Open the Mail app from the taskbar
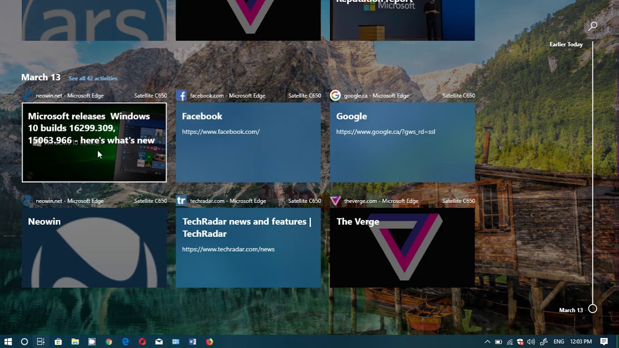This screenshot has height=348, width=619. click(159, 342)
